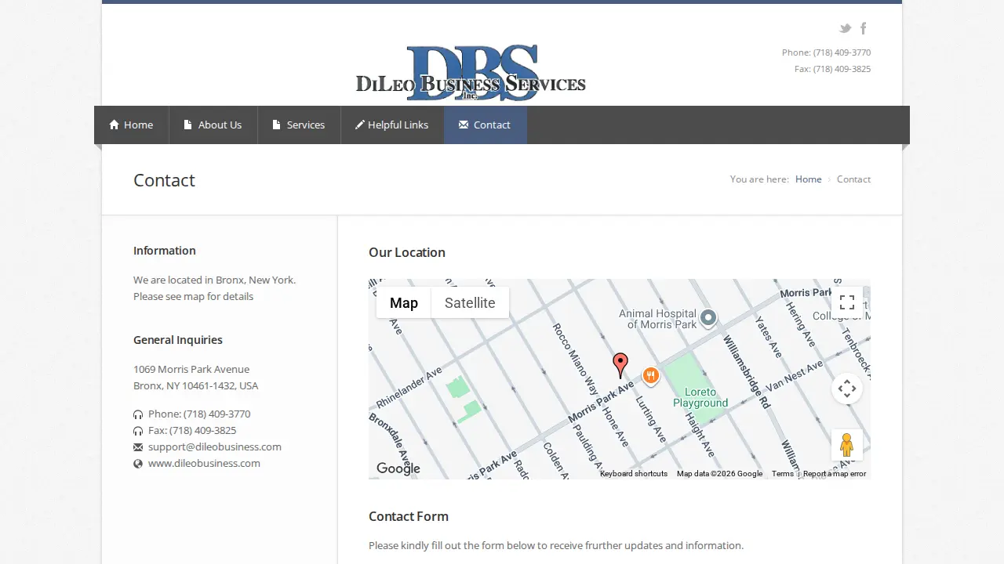Click the Information heading in sidebar
The width and height of the screenshot is (1004, 564).
click(x=165, y=251)
